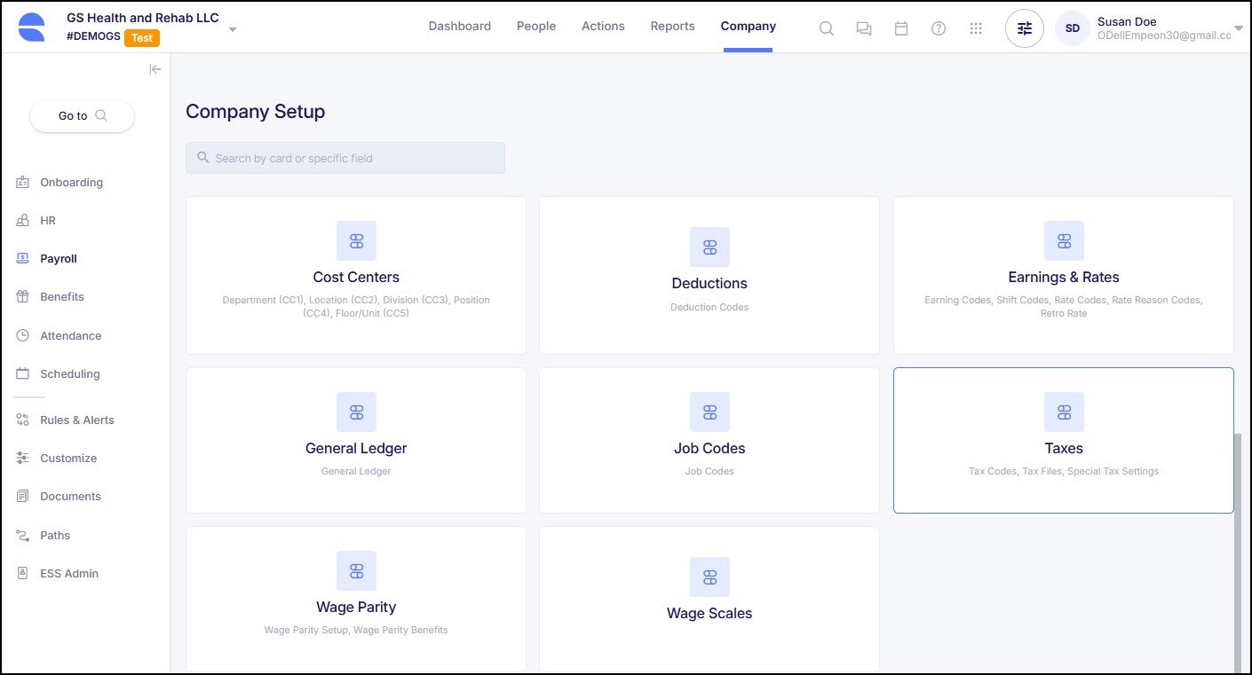Open the Earnings & Rates card
Image resolution: width=1252 pixels, height=675 pixels.
1063,275
